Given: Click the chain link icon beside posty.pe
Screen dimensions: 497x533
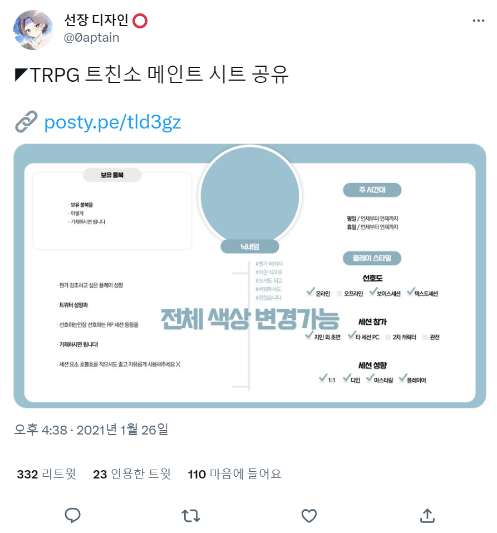Looking at the screenshot, I should [x=26, y=121].
